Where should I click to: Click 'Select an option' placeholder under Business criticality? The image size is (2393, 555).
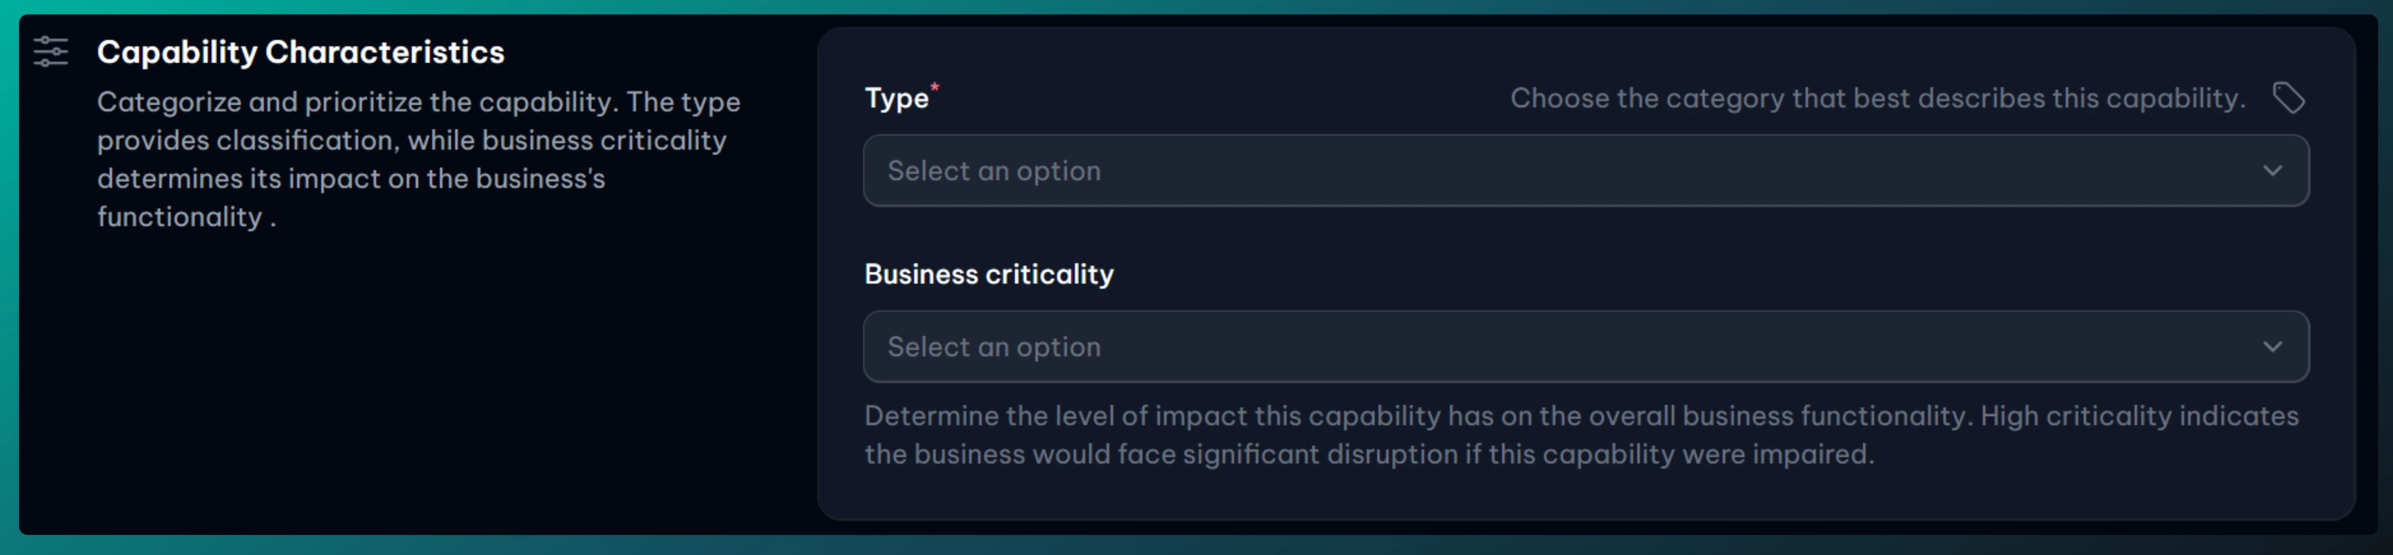(x=994, y=347)
